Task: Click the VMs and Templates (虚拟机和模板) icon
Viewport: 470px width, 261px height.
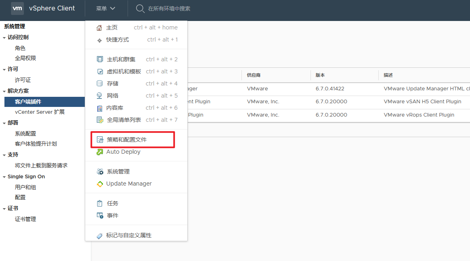Action: coord(100,71)
